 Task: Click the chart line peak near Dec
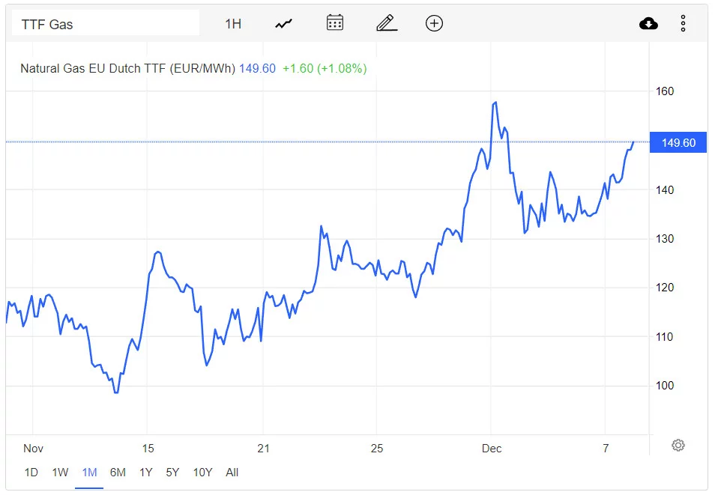(x=495, y=103)
